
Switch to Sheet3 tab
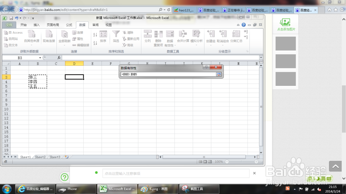click(55, 157)
